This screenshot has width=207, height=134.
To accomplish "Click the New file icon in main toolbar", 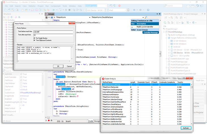I will pos(6,10).
